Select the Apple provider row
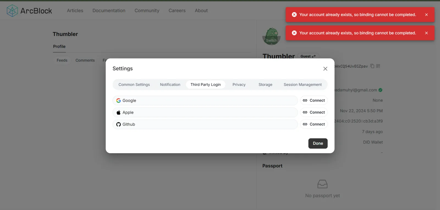The image size is (440, 210). coord(205,112)
